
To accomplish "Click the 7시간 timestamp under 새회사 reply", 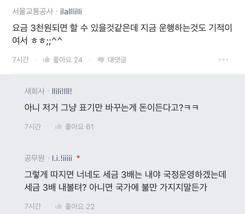I will [x=32, y=126].
